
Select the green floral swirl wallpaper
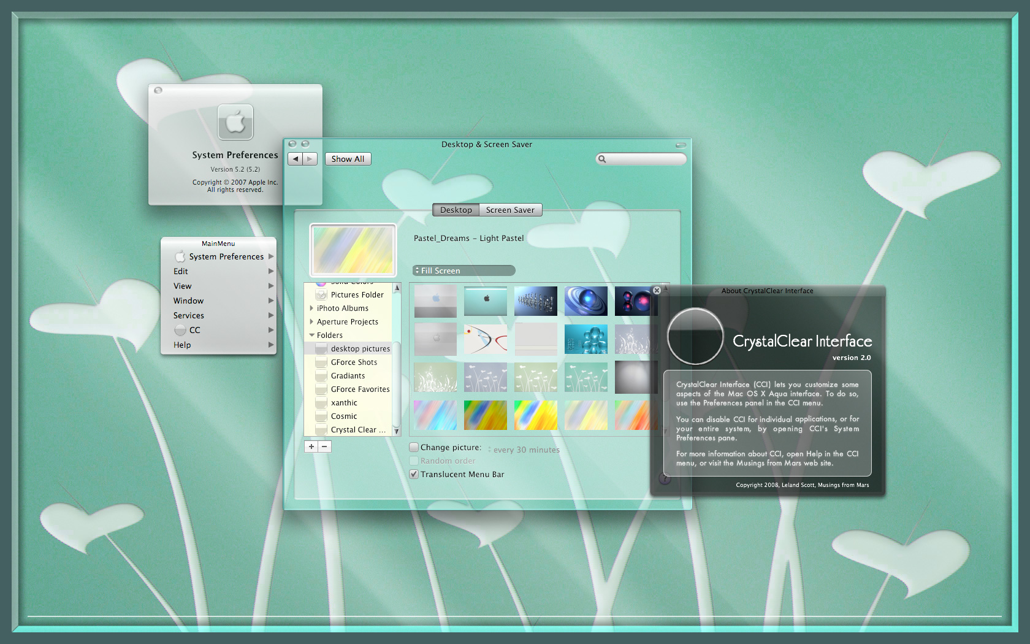[435, 377]
